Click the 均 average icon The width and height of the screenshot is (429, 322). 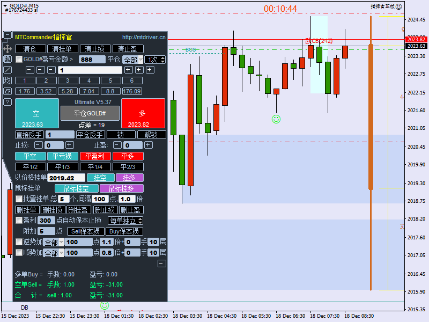click(x=8, y=80)
